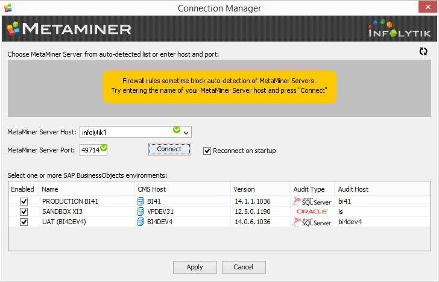Click database icon next to BI4DEV4 host
The width and height of the screenshot is (439, 282).
pos(141,222)
